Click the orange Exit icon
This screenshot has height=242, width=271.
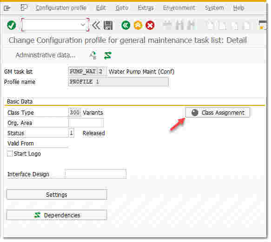click(138, 25)
